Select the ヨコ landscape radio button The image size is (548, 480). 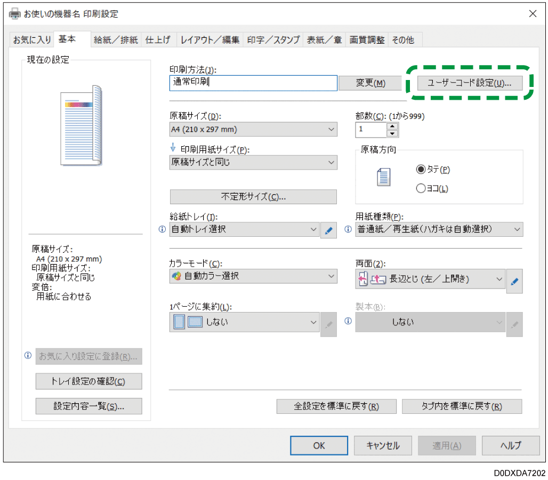pyautogui.click(x=421, y=188)
